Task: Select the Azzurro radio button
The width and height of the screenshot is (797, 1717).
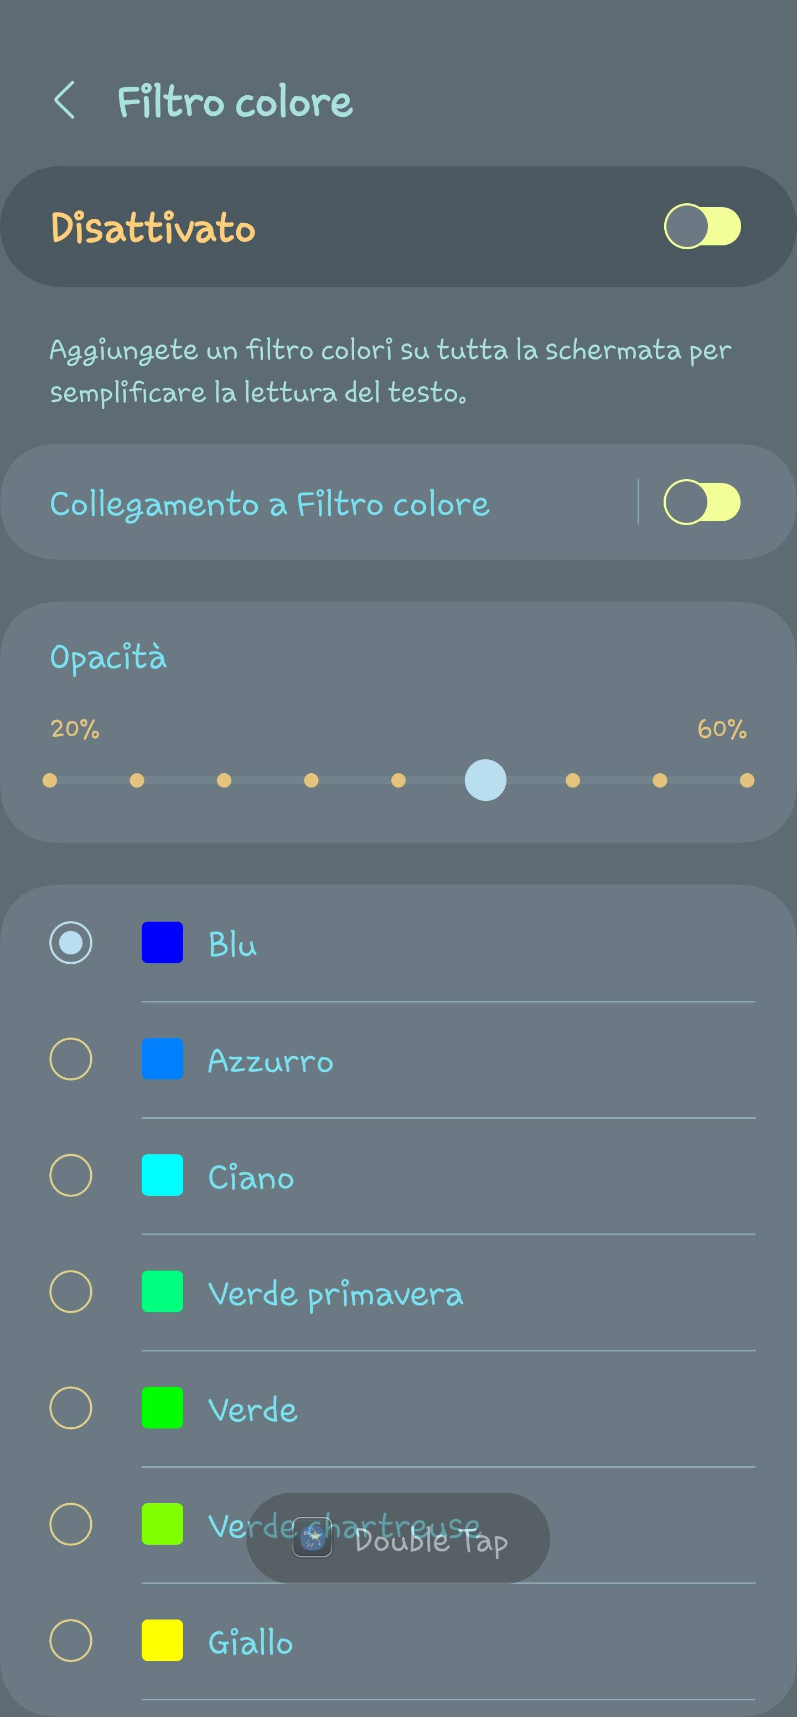Action: tap(71, 1058)
